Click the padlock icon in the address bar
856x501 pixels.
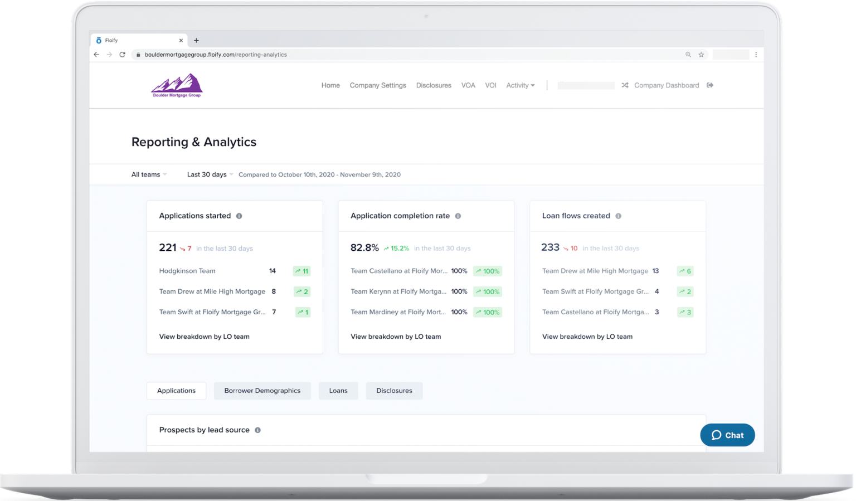(x=138, y=55)
